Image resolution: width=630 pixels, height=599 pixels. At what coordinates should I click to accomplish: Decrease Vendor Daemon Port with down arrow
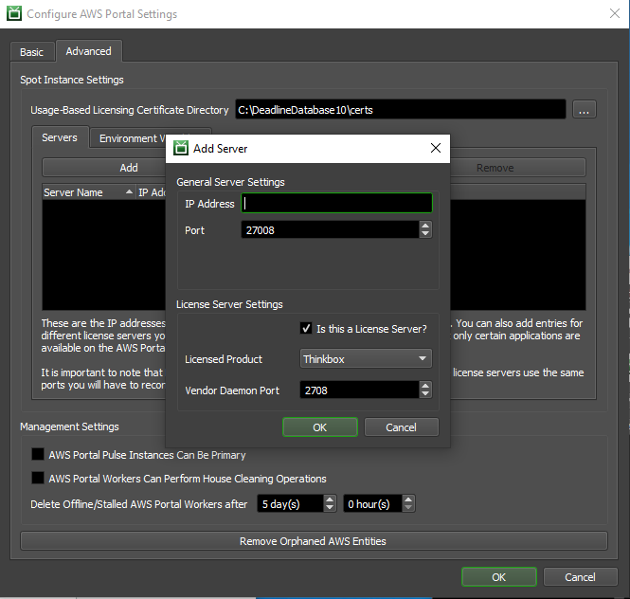click(425, 393)
